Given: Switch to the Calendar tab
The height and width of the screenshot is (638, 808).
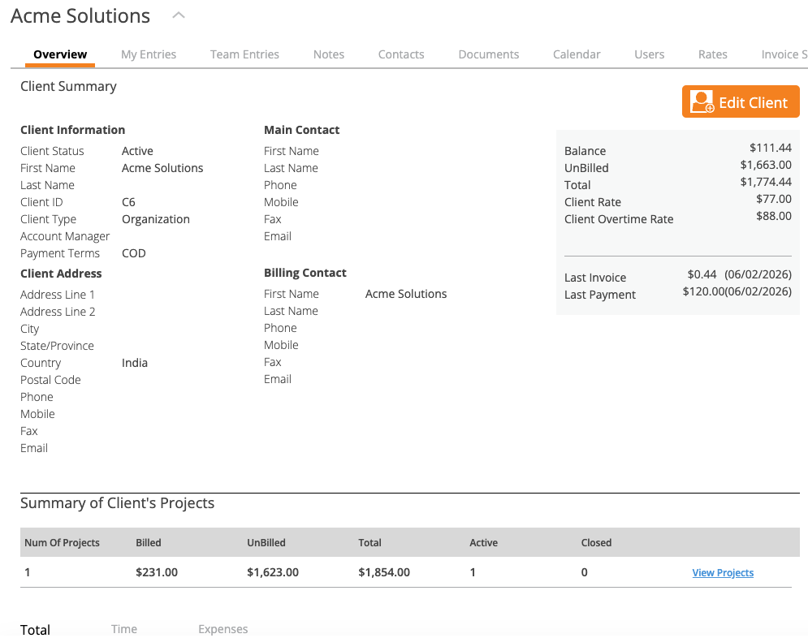Looking at the screenshot, I should click(x=576, y=54).
